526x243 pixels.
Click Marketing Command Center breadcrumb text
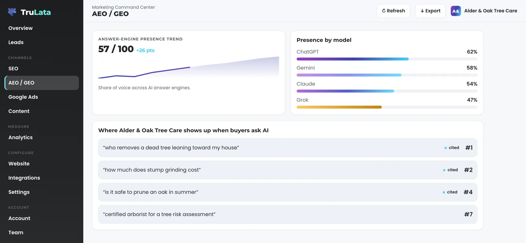point(123,7)
